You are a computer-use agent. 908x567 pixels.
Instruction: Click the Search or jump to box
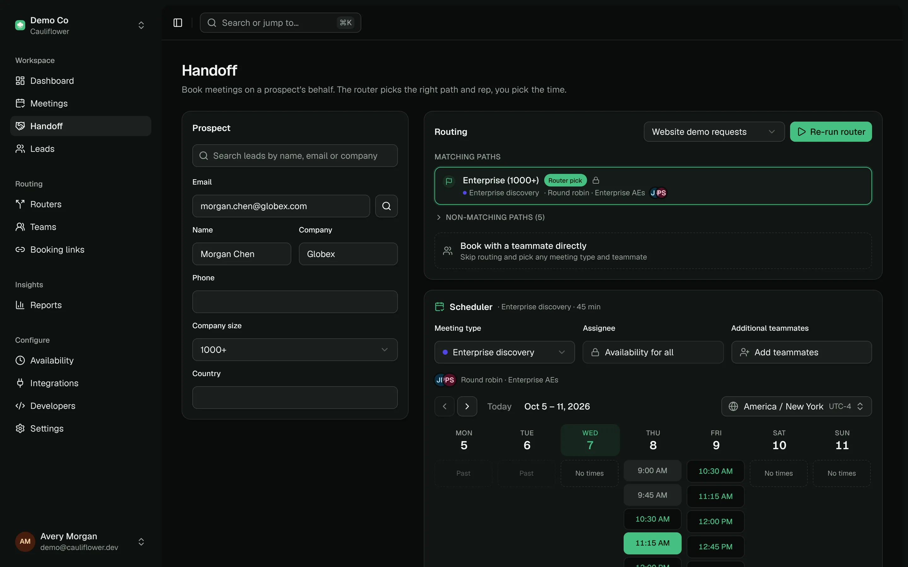pos(280,23)
